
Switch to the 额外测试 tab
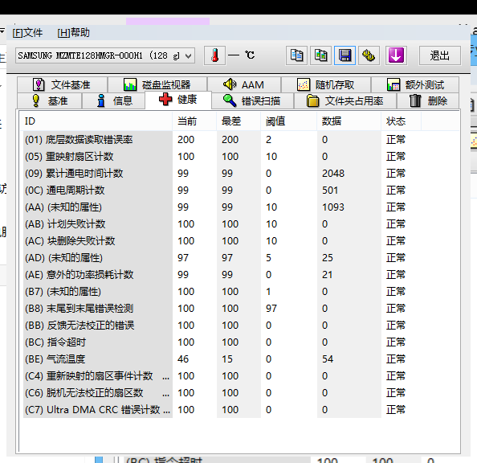(415, 84)
